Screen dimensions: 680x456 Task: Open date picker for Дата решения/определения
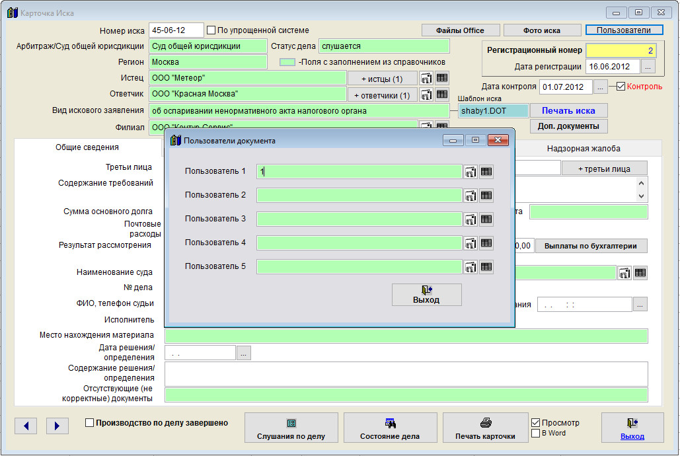coord(244,353)
